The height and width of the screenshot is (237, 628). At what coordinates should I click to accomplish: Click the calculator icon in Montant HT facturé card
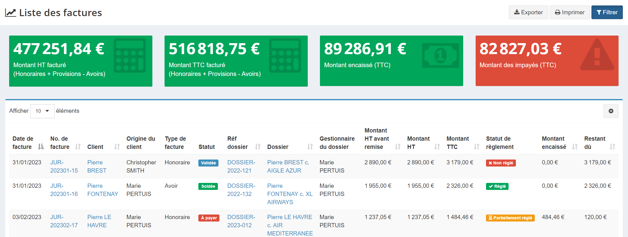[130, 55]
